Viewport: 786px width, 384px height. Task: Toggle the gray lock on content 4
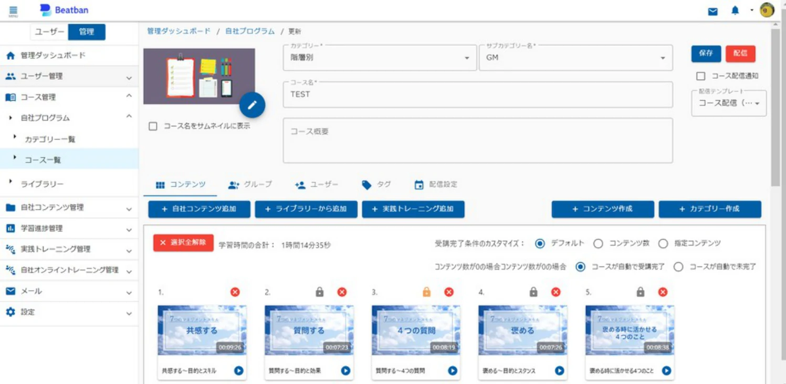coord(533,292)
